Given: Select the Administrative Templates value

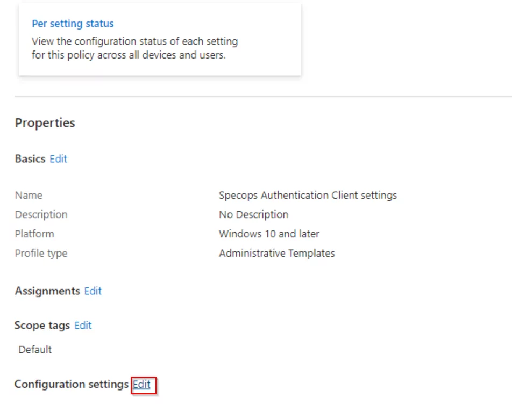Looking at the screenshot, I should pos(277,254).
